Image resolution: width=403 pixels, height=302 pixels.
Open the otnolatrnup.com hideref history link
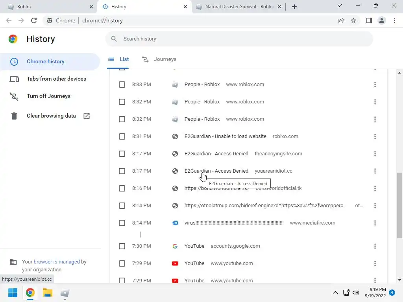click(x=266, y=206)
